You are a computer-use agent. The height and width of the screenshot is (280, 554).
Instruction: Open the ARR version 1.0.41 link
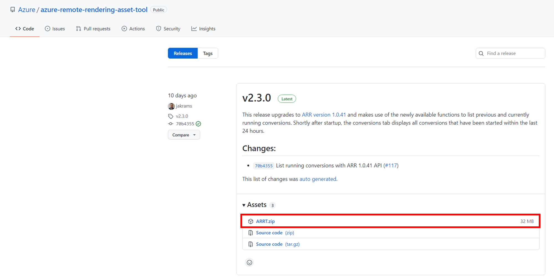tap(324, 115)
